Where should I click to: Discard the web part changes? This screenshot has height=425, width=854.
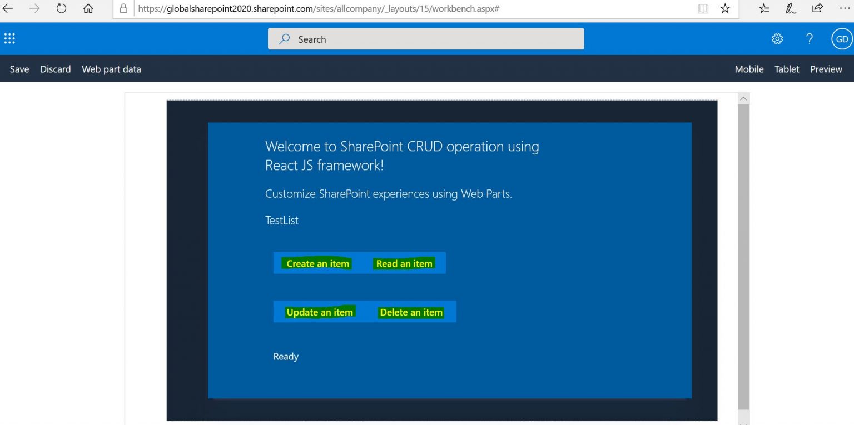pos(55,69)
